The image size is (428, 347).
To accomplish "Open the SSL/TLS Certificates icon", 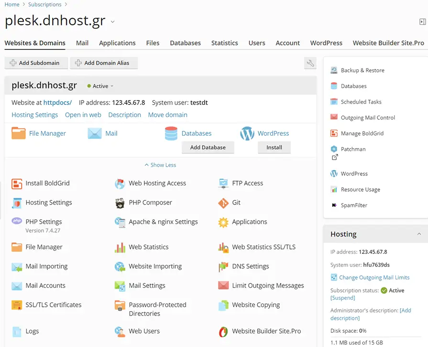I will [x=17, y=305].
